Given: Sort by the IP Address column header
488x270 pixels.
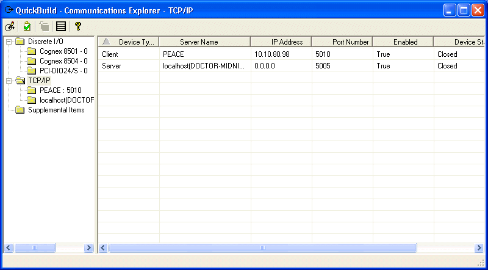Looking at the screenshot, I should tap(281, 42).
